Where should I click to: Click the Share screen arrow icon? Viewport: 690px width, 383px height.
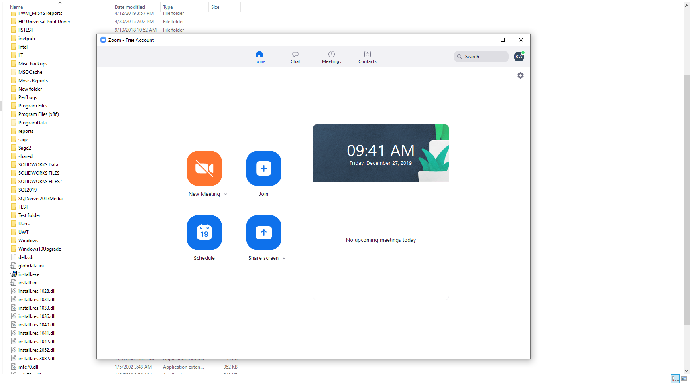tap(264, 233)
